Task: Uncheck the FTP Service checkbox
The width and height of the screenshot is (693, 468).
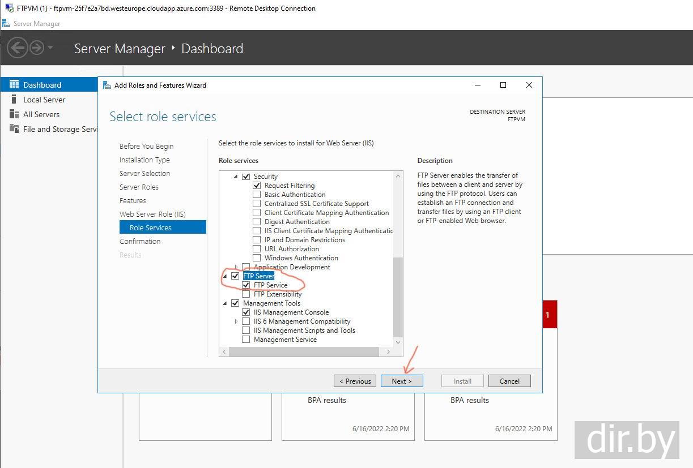Action: 246,285
